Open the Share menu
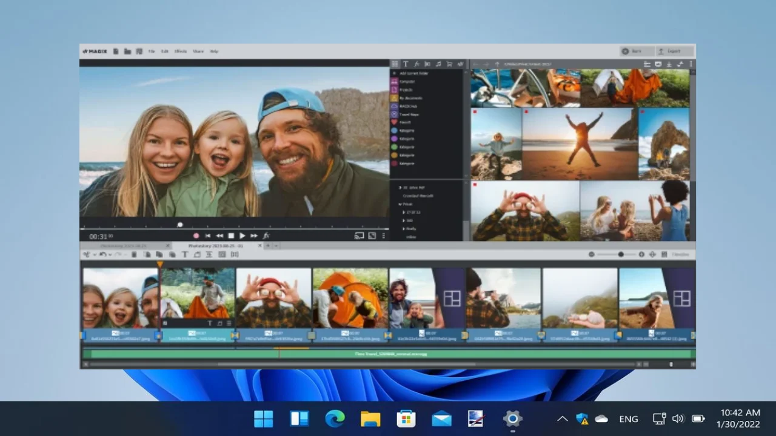 (198, 51)
